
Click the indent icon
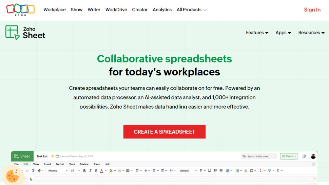pos(154,171)
